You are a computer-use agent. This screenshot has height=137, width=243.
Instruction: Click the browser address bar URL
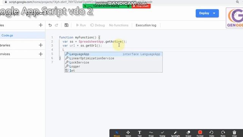(x=80, y=2)
